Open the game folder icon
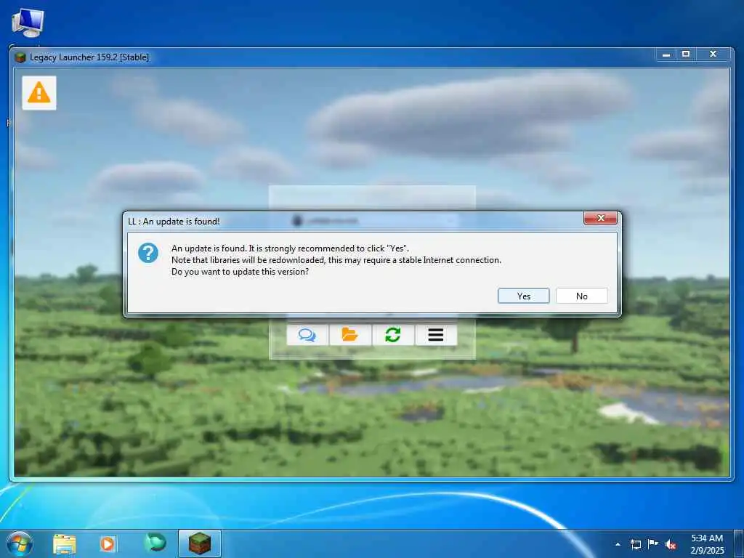The height and width of the screenshot is (558, 744). (x=349, y=335)
